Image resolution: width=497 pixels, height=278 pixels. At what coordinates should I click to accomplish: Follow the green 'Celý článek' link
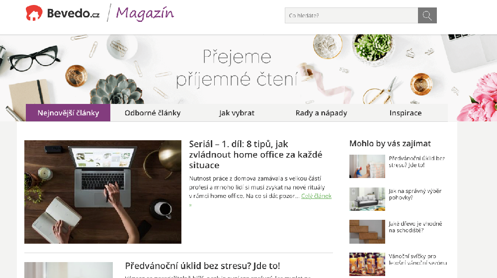[316, 196]
